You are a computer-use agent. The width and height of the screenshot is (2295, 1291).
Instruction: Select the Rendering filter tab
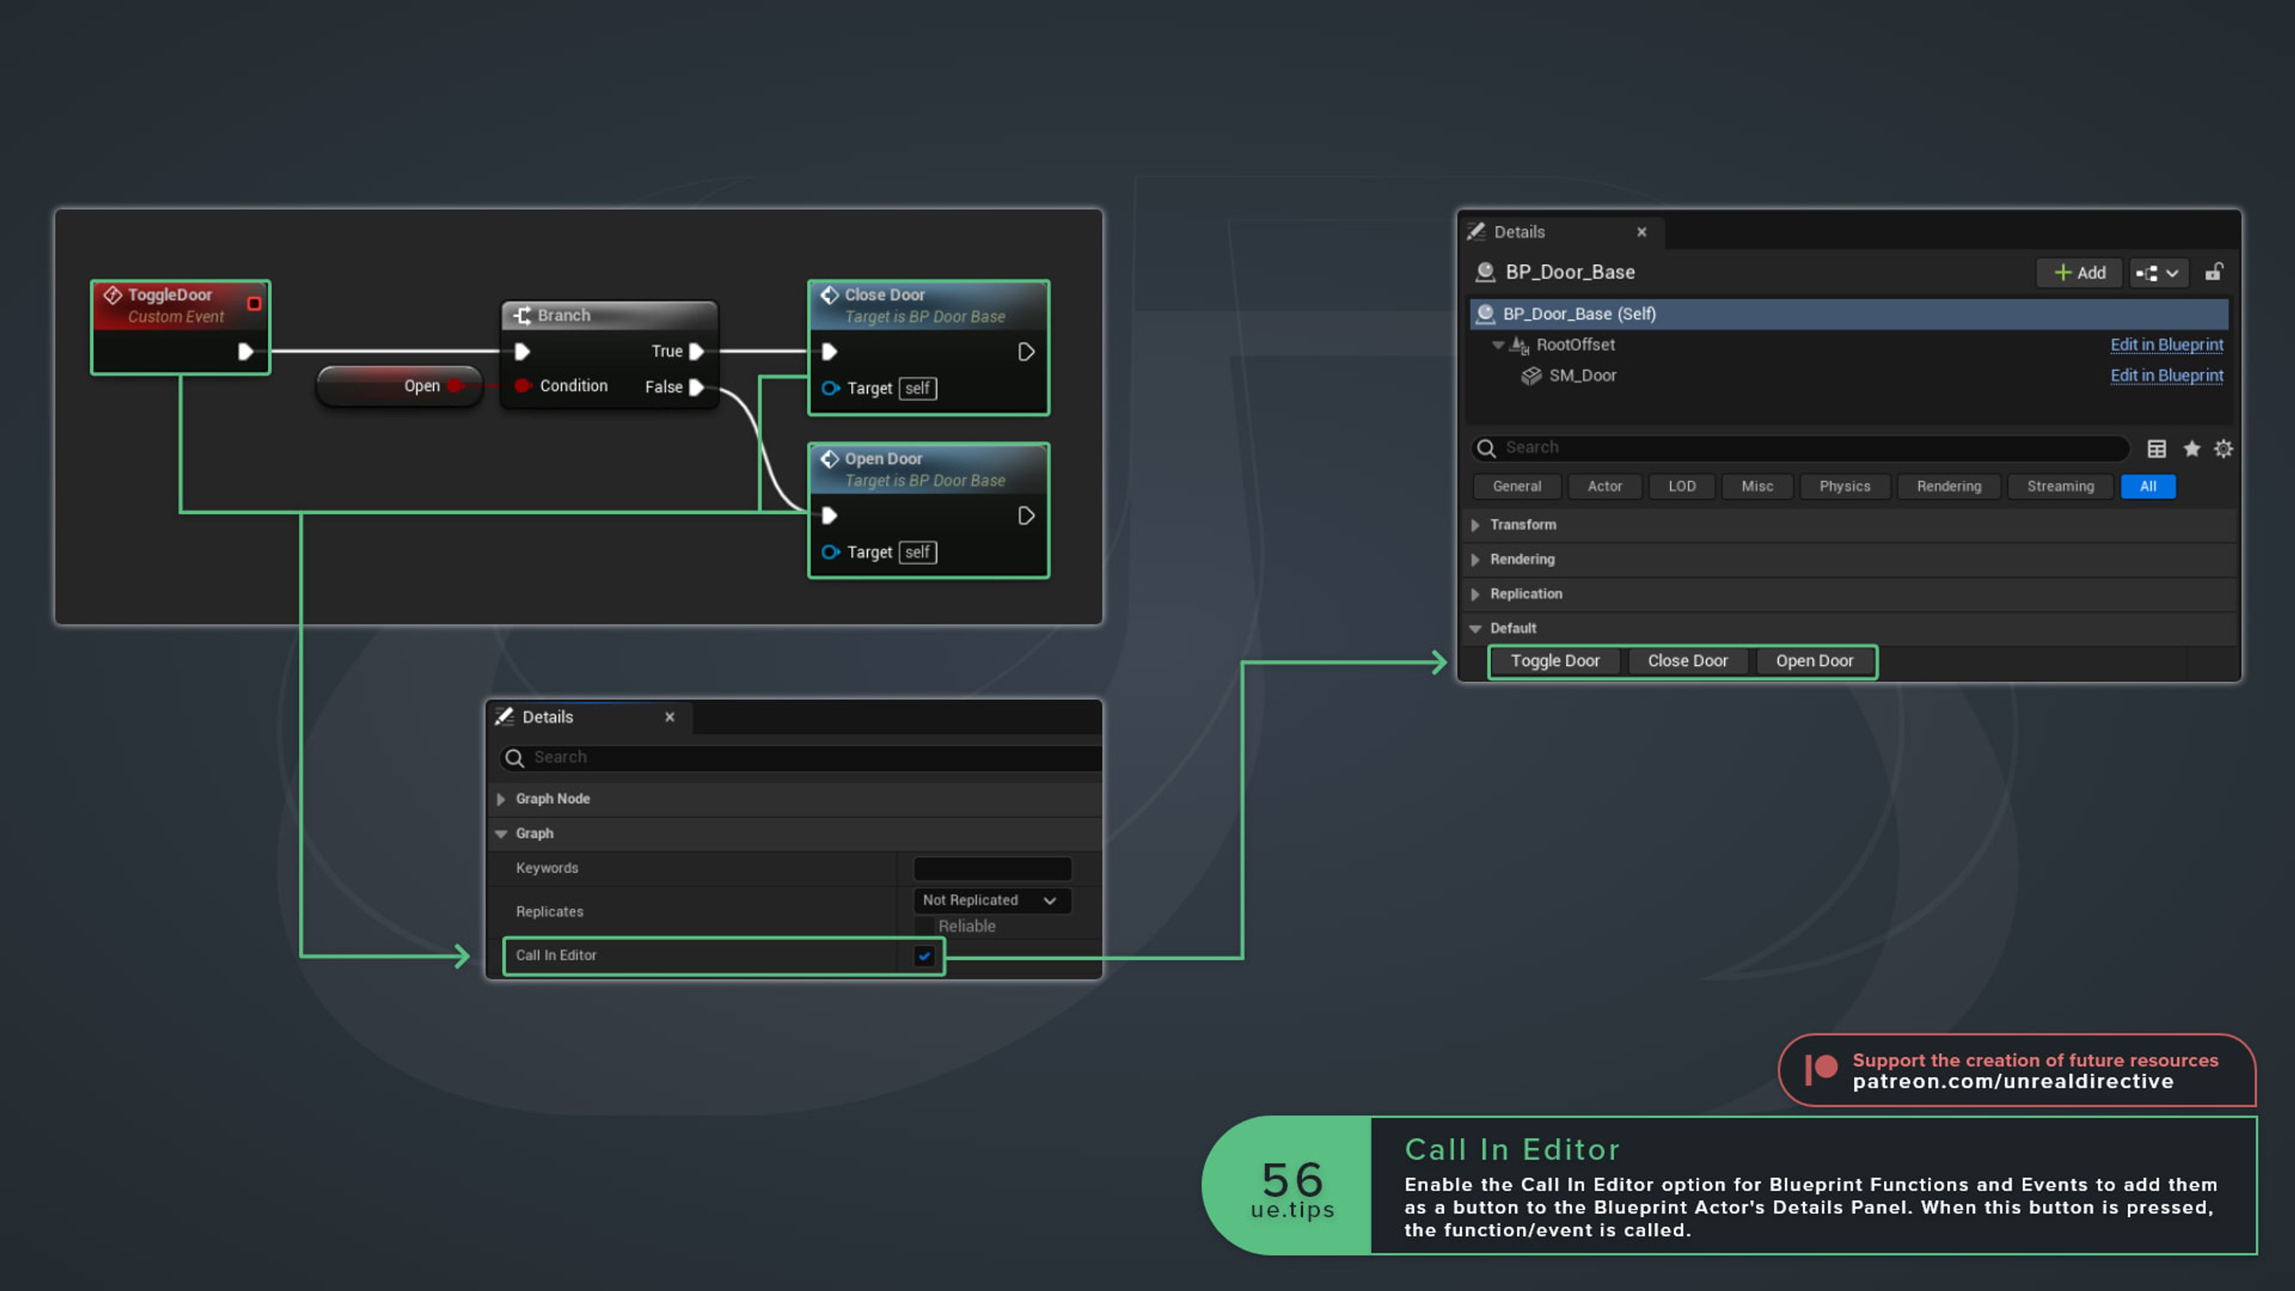(1948, 485)
